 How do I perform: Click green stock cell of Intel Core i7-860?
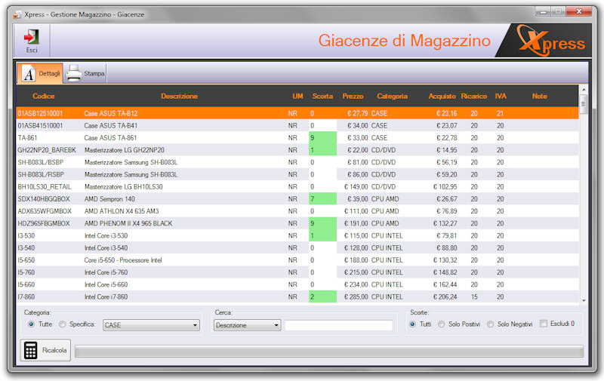[x=323, y=297]
